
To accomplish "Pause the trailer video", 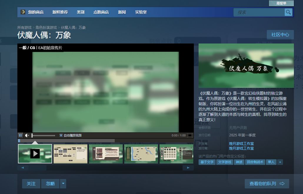I will point(20,135).
